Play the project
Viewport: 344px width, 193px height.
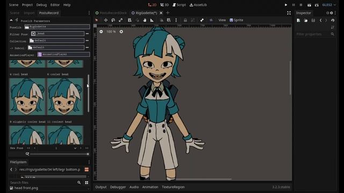click(286, 5)
